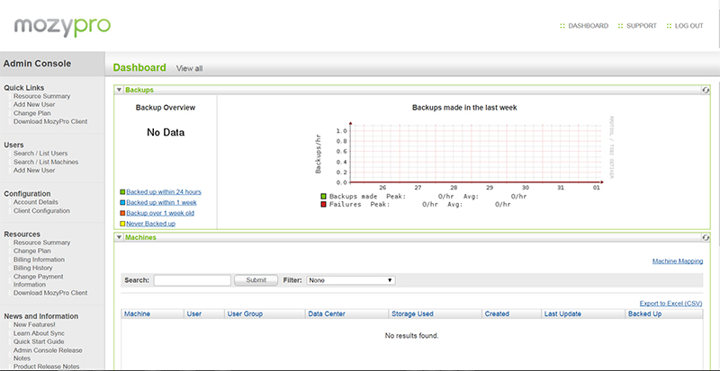Click the green Backed up within 24 hours swatch
This screenshot has height=371, width=720.
(x=122, y=192)
